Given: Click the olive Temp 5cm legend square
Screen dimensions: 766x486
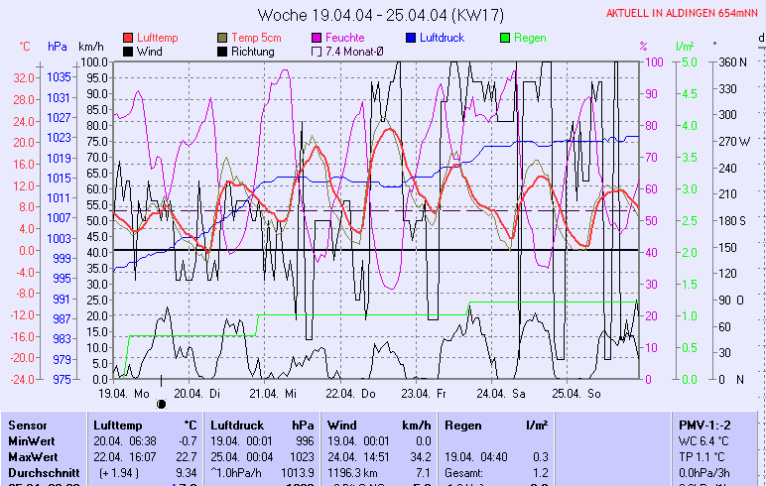Looking at the screenshot, I should click(222, 38).
